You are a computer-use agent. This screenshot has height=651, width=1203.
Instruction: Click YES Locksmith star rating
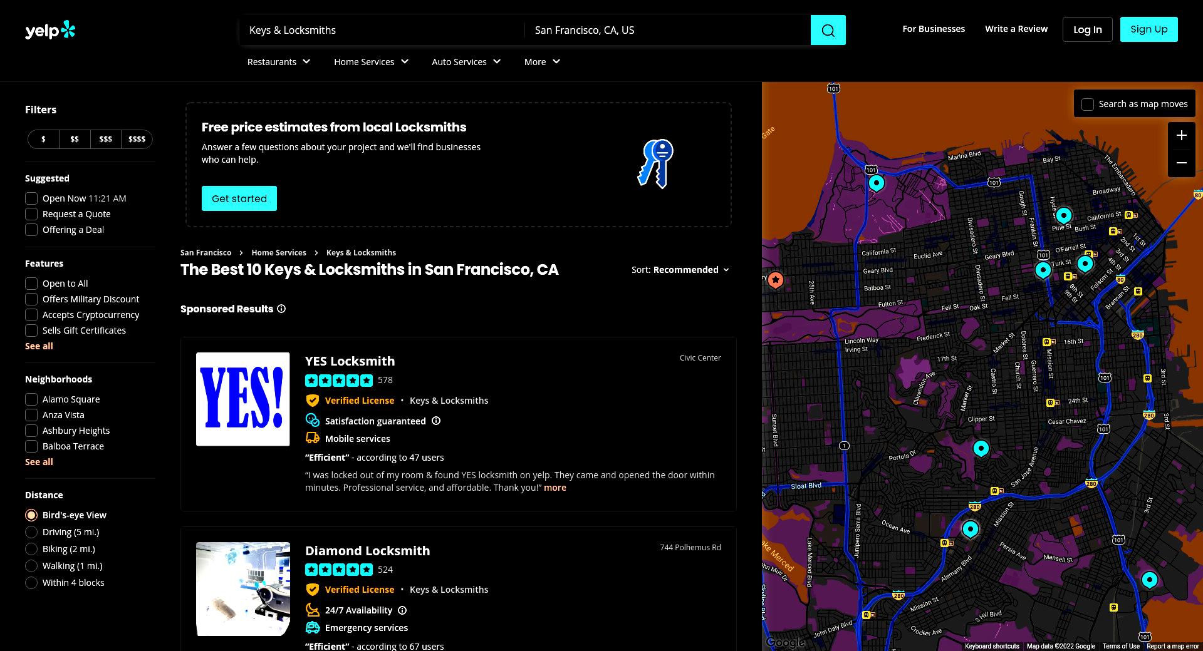[339, 380]
